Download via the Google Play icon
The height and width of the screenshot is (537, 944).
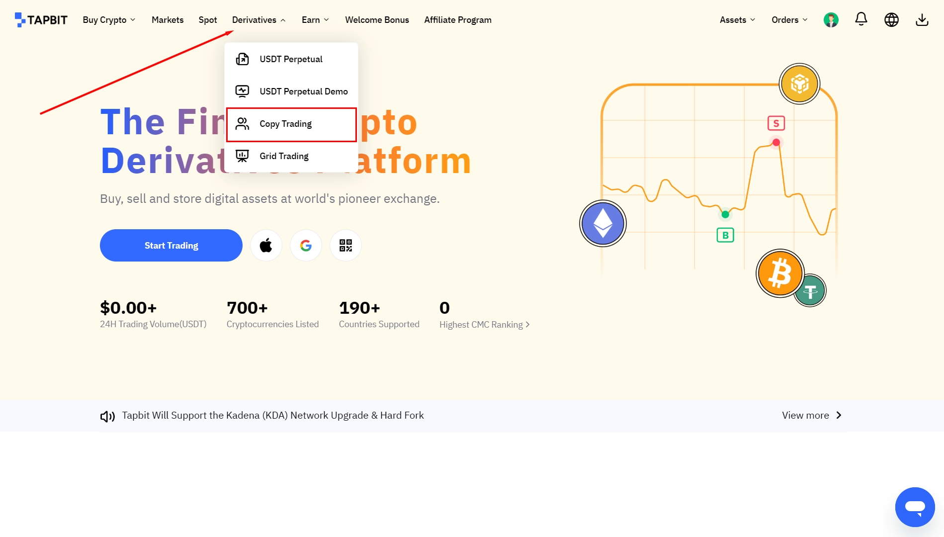point(306,245)
